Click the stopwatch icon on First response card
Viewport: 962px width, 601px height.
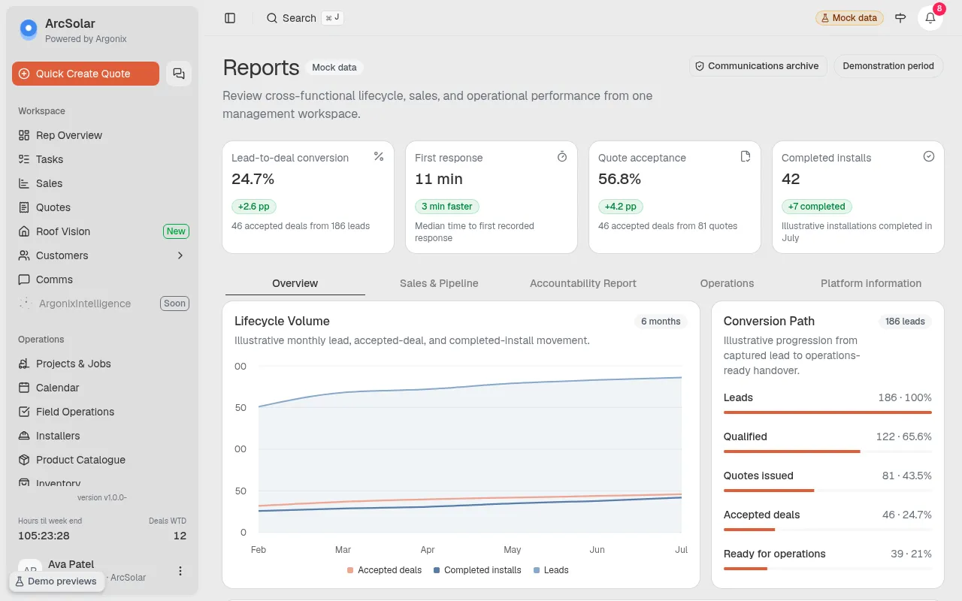[562, 156]
